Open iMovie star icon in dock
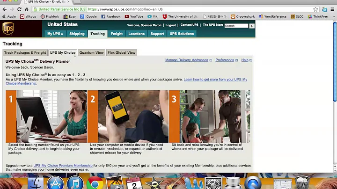This screenshot has width=337, height=189. pyautogui.click(x=154, y=183)
